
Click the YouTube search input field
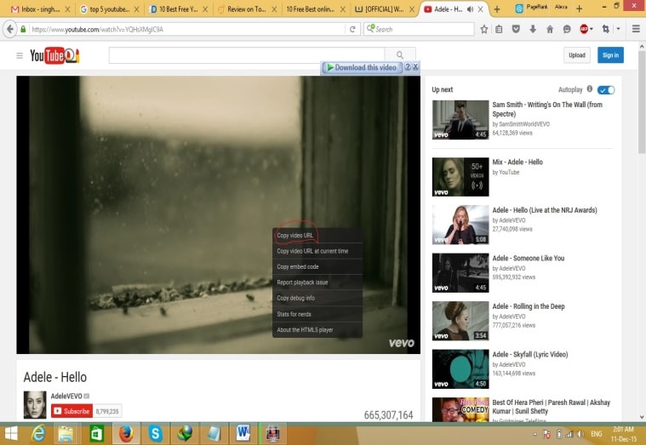coord(246,55)
